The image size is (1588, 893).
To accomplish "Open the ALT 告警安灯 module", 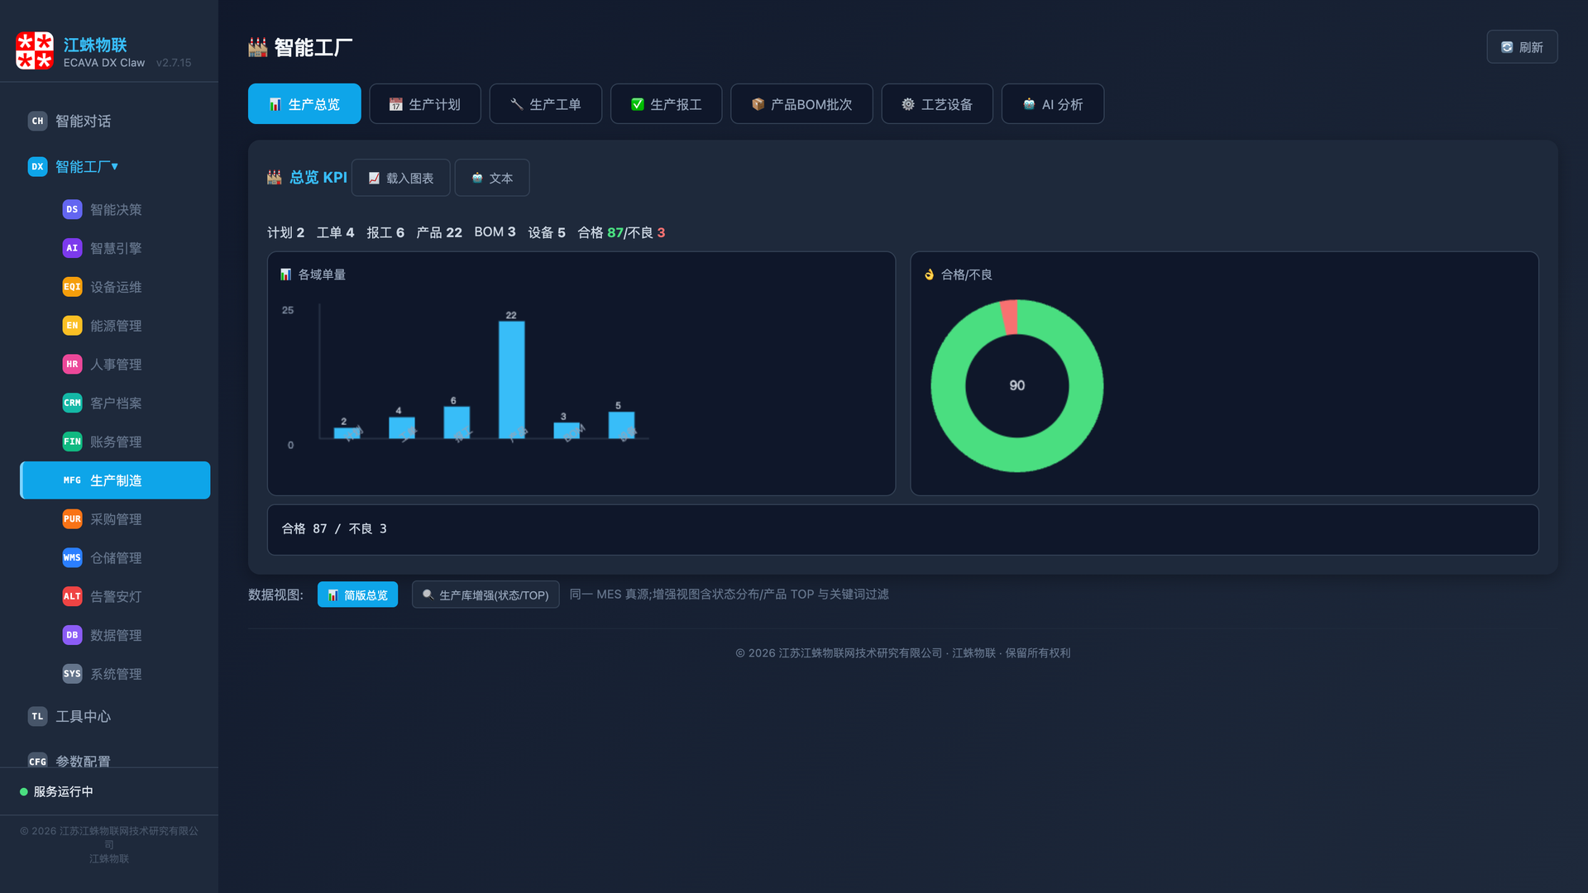I will point(115,596).
